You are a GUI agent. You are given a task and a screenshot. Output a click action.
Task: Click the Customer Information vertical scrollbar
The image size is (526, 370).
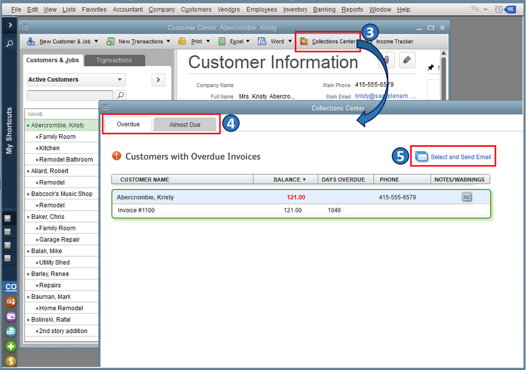(443, 75)
